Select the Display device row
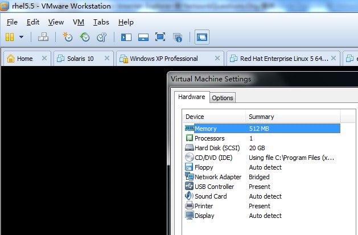This screenshot has height=235, width=358. pyautogui.click(x=262, y=216)
